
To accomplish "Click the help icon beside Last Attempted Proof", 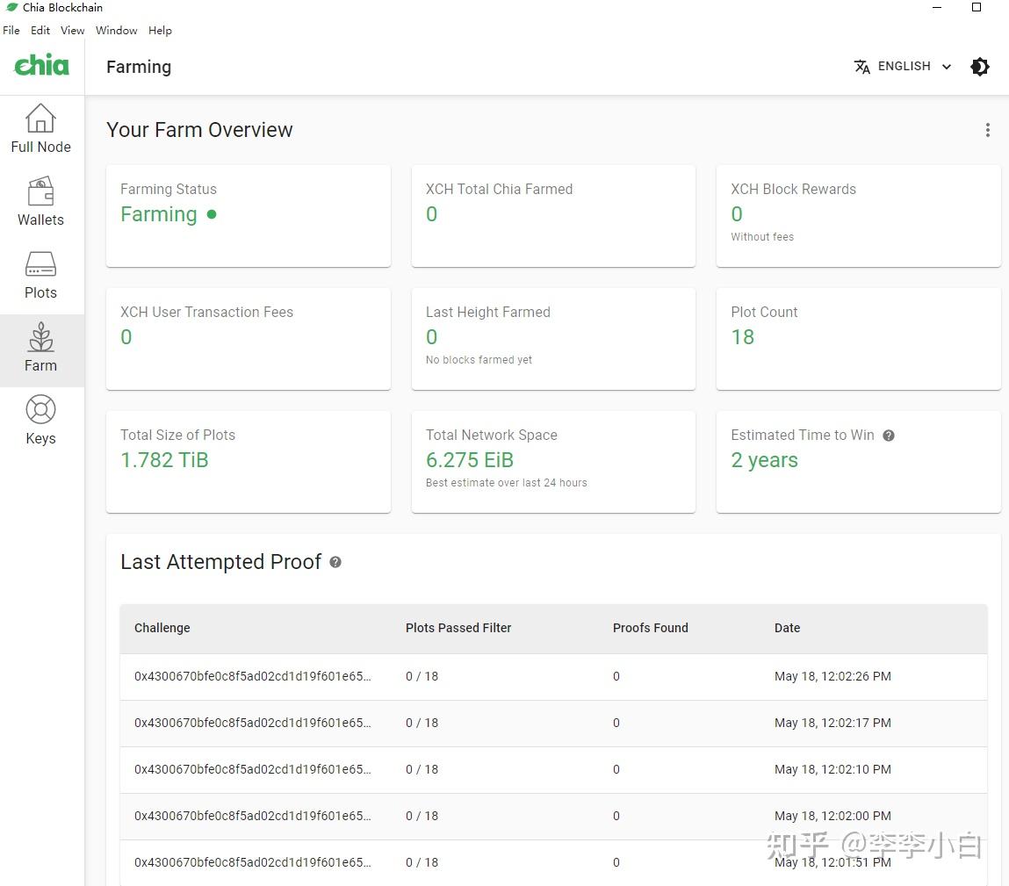I will point(335,562).
